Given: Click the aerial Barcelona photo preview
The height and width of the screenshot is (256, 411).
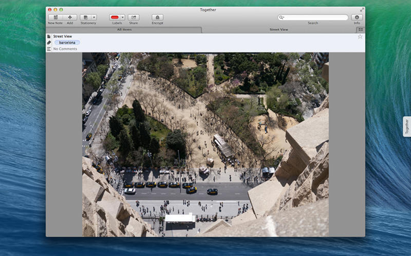Looking at the screenshot, I should (205, 144).
